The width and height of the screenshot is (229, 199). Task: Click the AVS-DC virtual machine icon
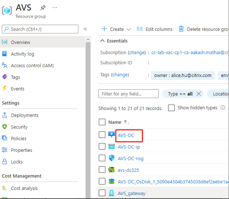(112, 135)
